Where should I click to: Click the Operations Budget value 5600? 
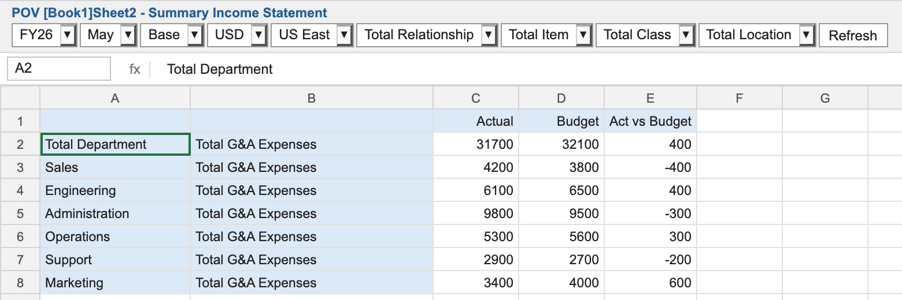[561, 237]
